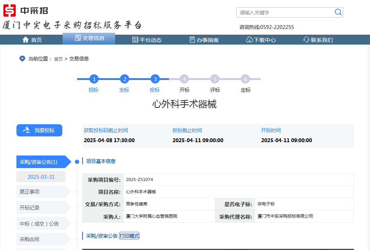The width and height of the screenshot is (370, 250).
Task: Select the home icon beside 首页
Action: 25,39
